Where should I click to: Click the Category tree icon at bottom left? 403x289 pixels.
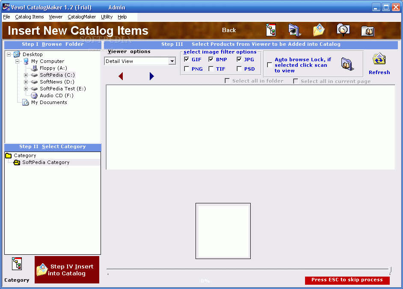tap(17, 264)
